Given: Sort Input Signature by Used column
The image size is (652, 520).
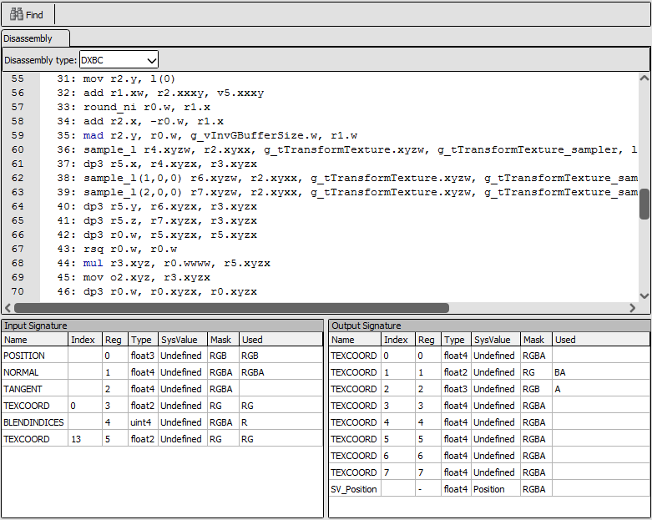Looking at the screenshot, I should (x=281, y=340).
